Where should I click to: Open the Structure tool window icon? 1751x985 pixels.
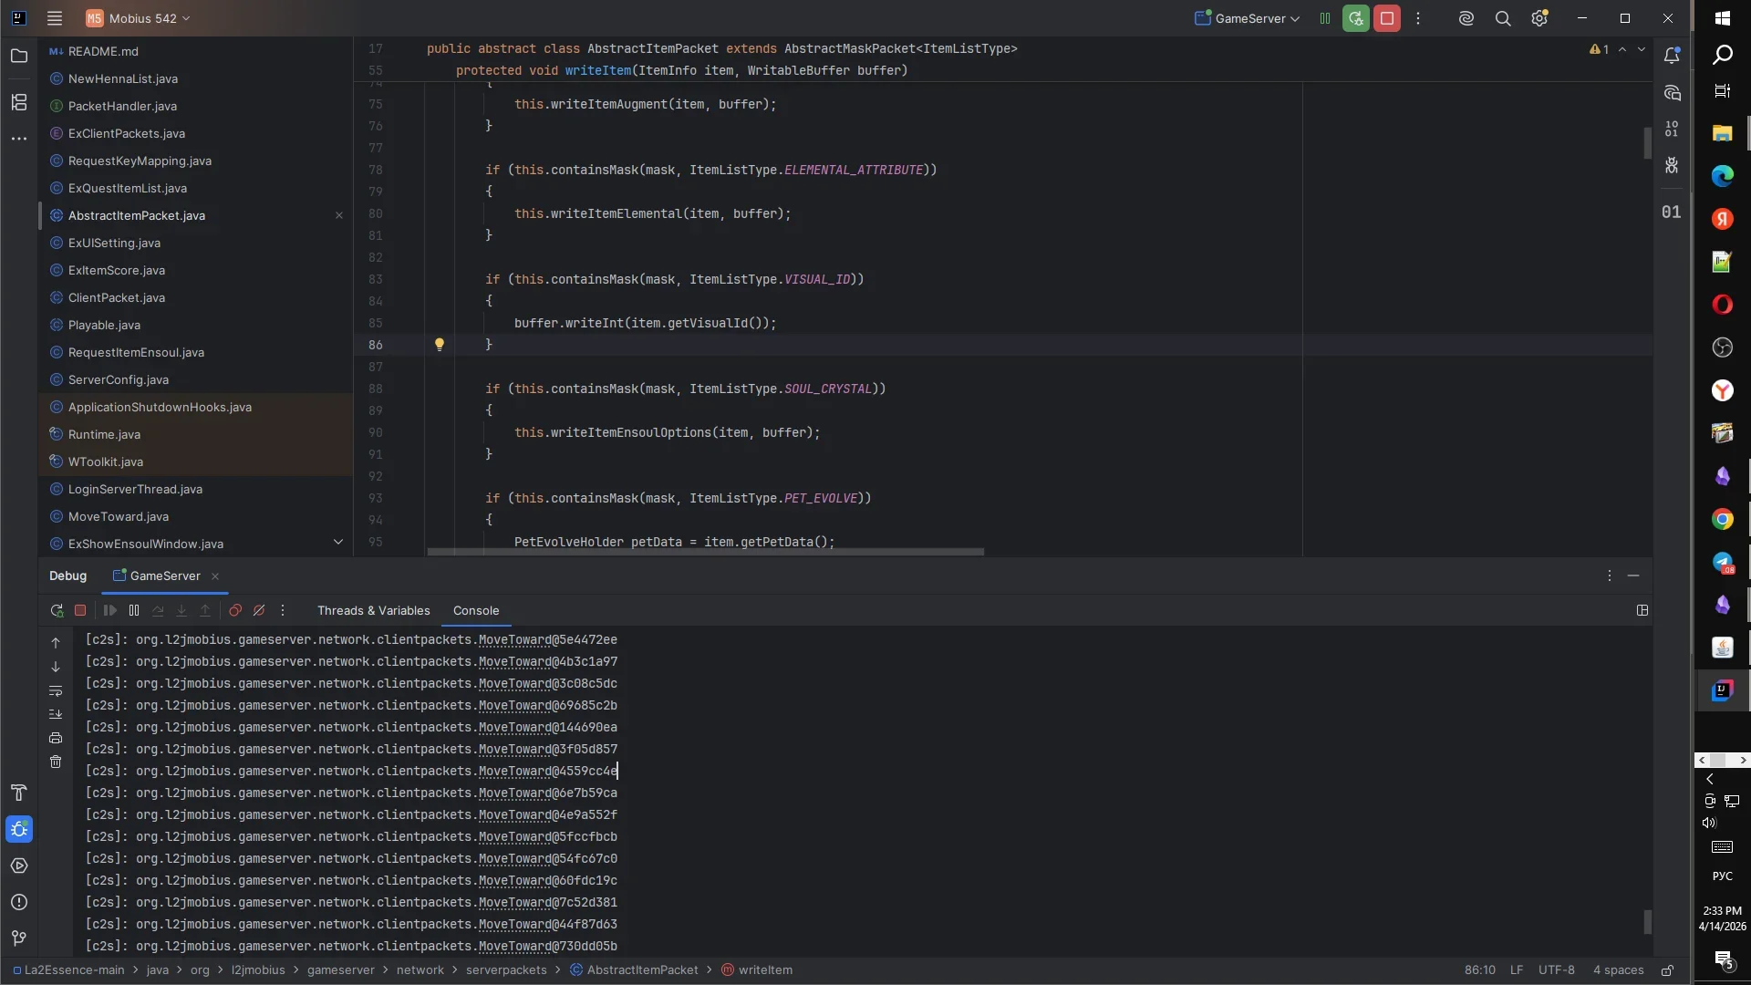pyautogui.click(x=19, y=102)
